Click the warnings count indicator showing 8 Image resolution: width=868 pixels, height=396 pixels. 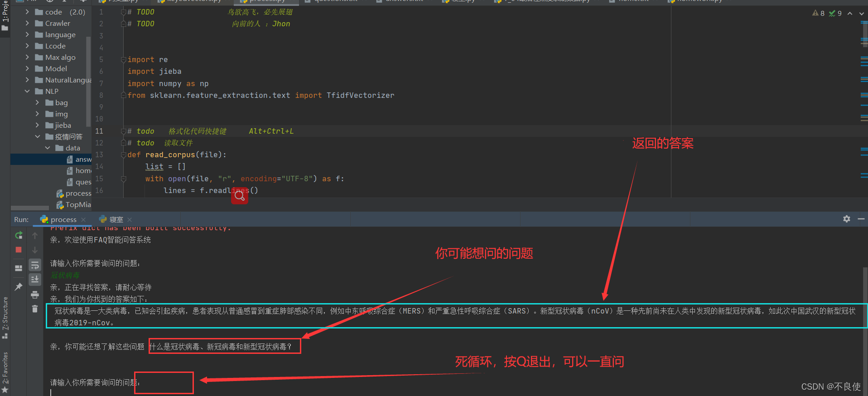(x=818, y=13)
